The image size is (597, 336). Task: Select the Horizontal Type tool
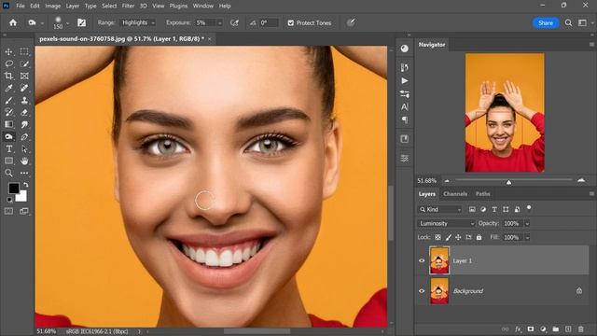tap(8, 148)
